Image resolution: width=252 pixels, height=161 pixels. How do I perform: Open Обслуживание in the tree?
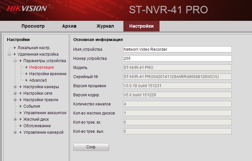point(37,126)
